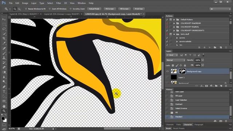233x131 pixels.
Task: Open Fill slider dropdown arrow
Action: pos(202,65)
